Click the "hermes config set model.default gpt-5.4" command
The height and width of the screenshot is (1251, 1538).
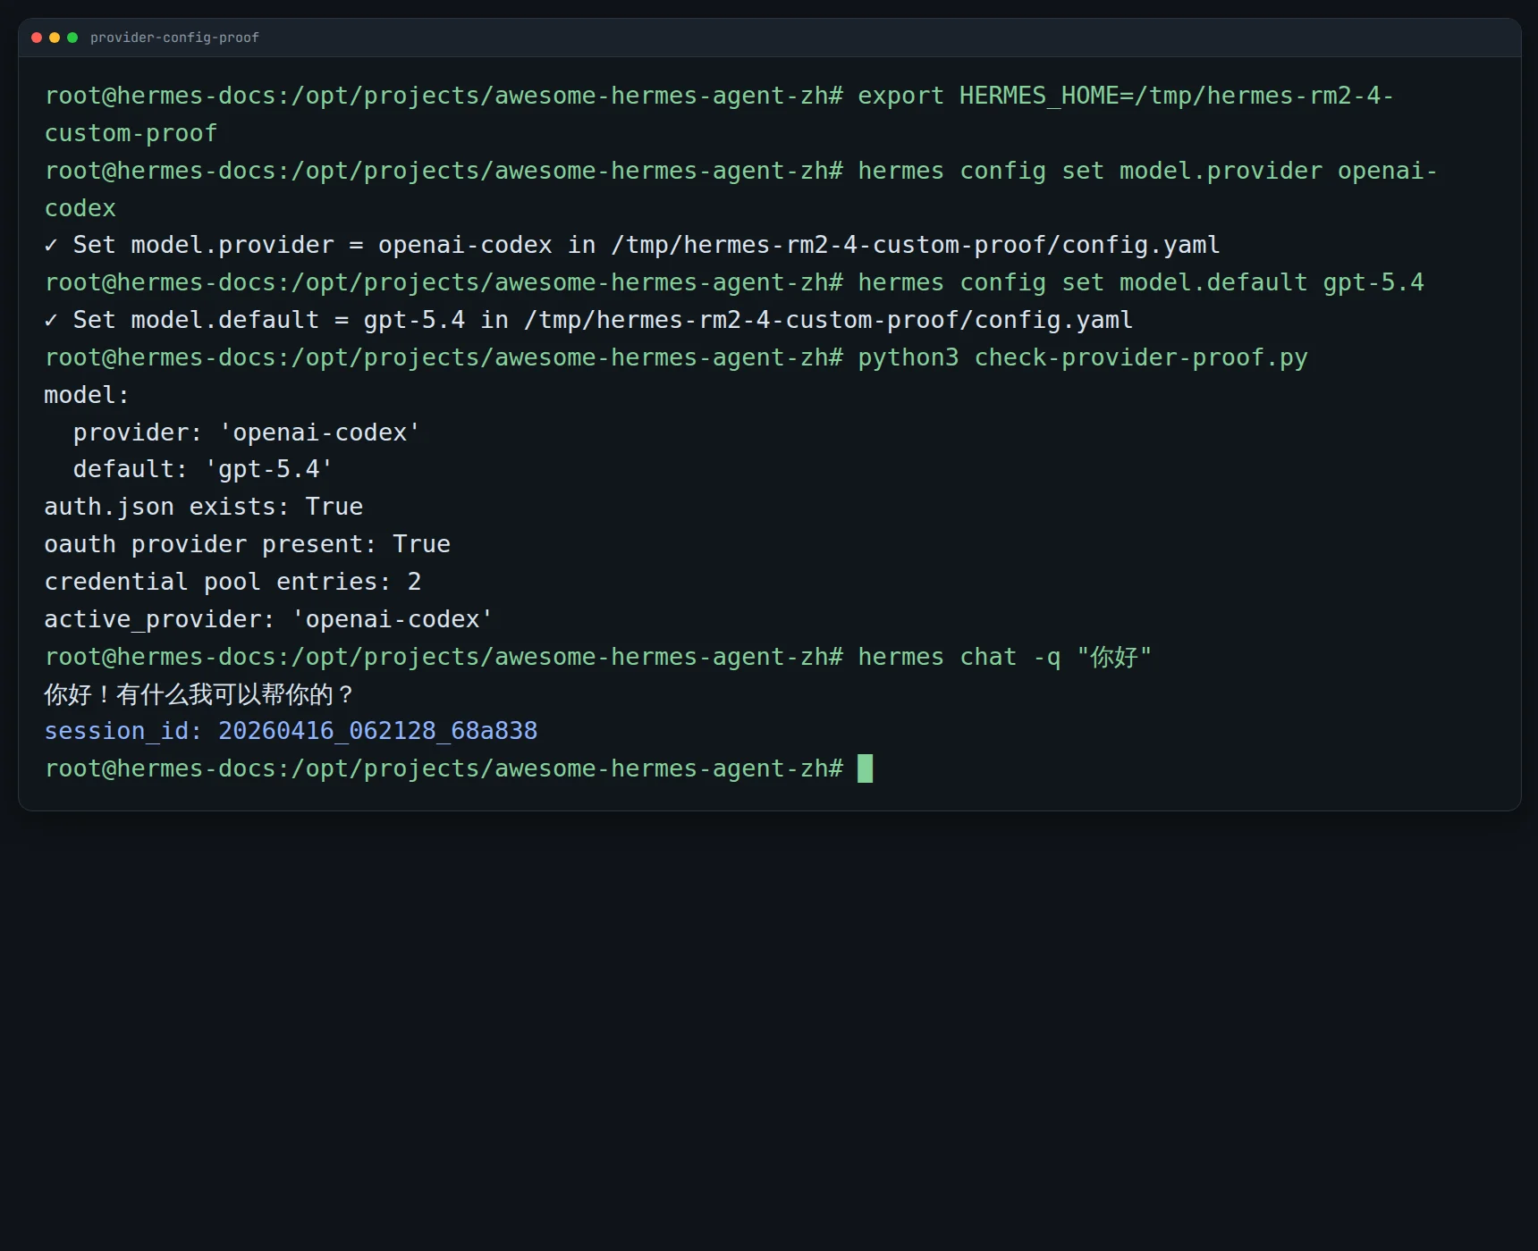[1141, 282]
